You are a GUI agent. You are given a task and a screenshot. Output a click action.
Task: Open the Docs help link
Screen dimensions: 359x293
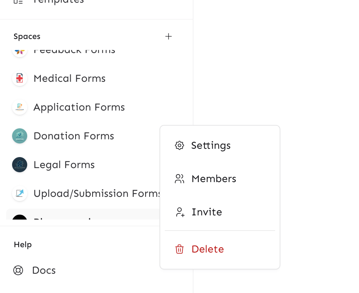[x=44, y=270]
